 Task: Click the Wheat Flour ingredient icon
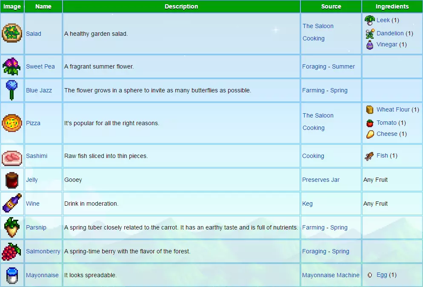(x=370, y=109)
